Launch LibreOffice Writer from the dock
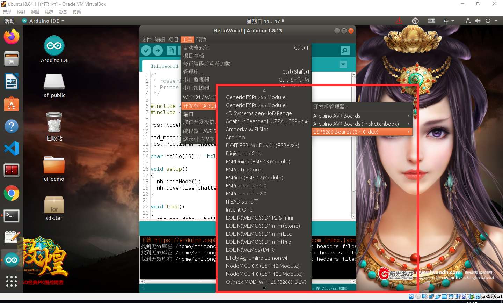The width and height of the screenshot is (503, 303). click(12, 82)
